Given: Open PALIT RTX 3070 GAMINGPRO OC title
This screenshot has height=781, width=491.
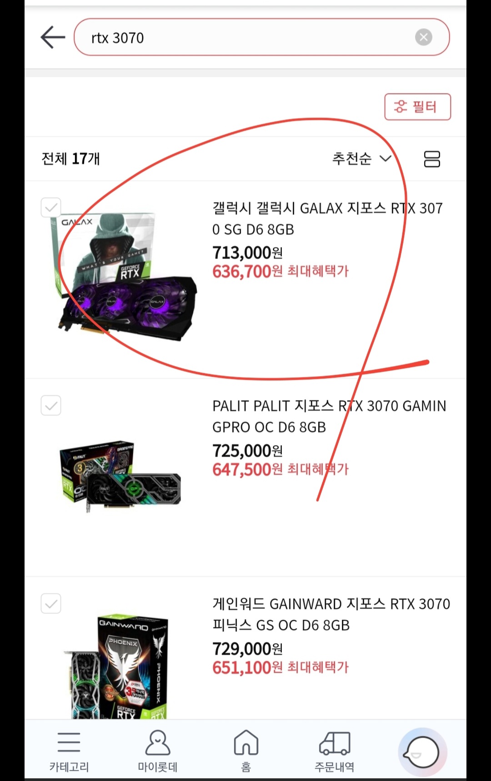Looking at the screenshot, I should click(x=329, y=416).
